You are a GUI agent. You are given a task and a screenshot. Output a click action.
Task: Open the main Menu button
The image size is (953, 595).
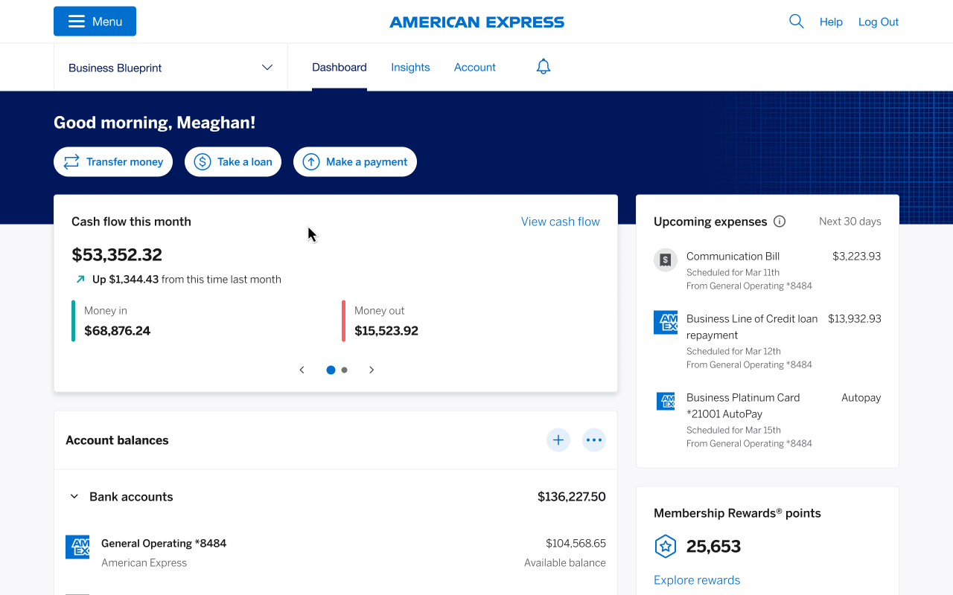pyautogui.click(x=95, y=22)
